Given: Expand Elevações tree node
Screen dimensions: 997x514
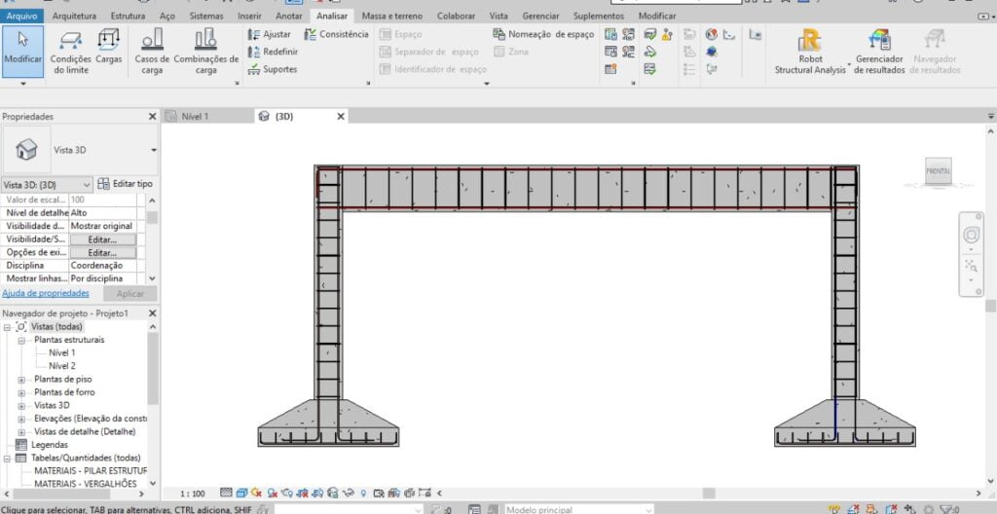Looking at the screenshot, I should [x=21, y=419].
